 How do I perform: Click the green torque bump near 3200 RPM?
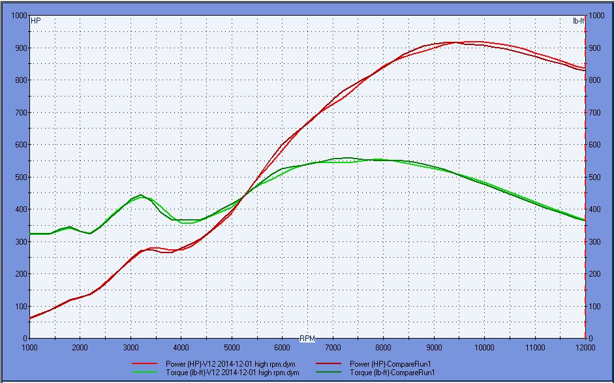(140, 196)
